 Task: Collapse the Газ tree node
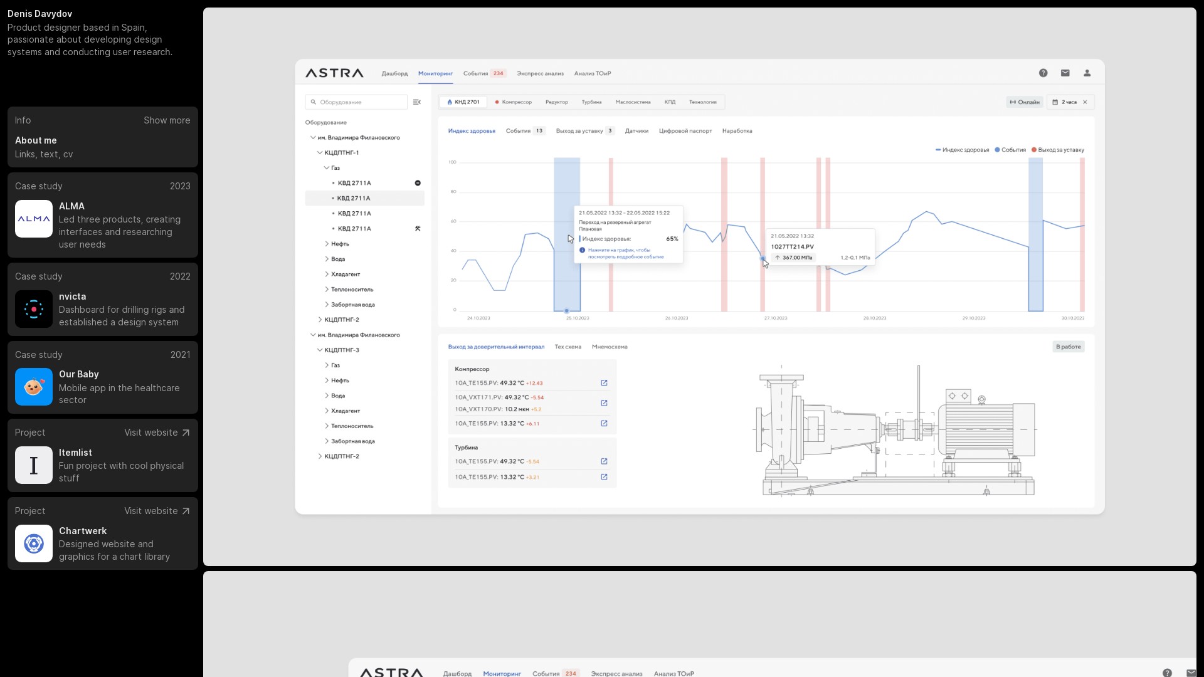coord(327,168)
